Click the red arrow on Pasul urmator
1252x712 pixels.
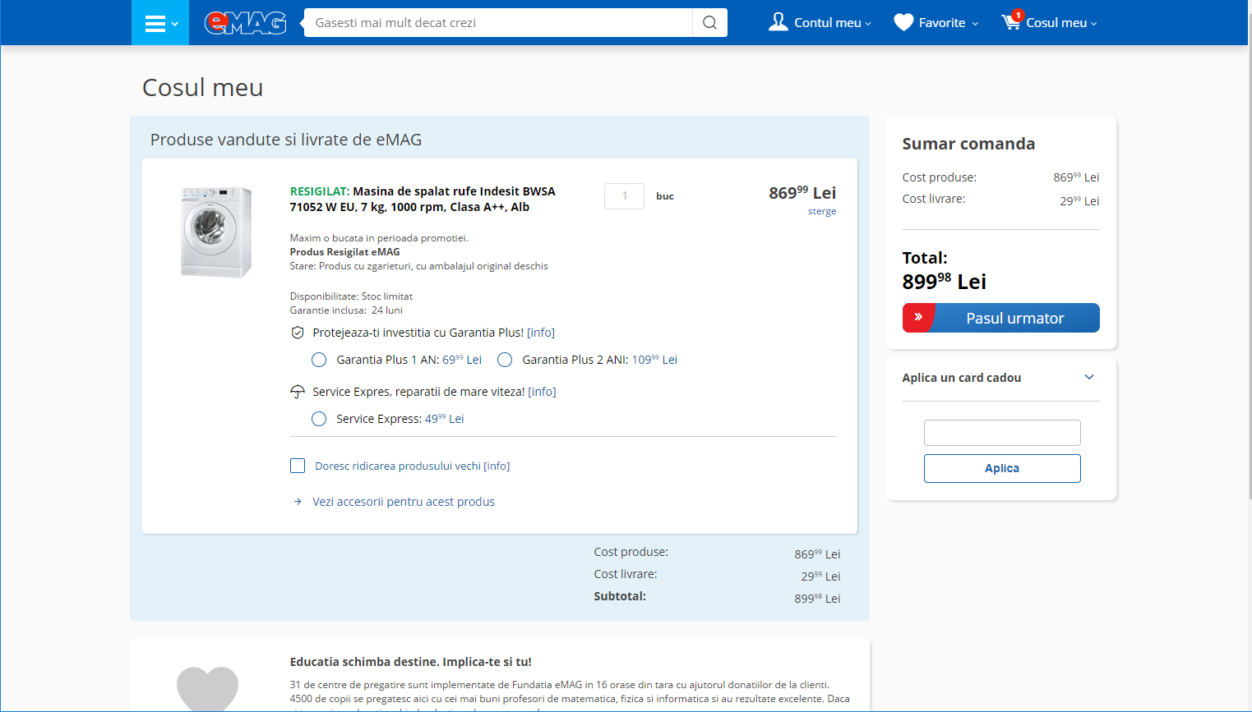918,318
